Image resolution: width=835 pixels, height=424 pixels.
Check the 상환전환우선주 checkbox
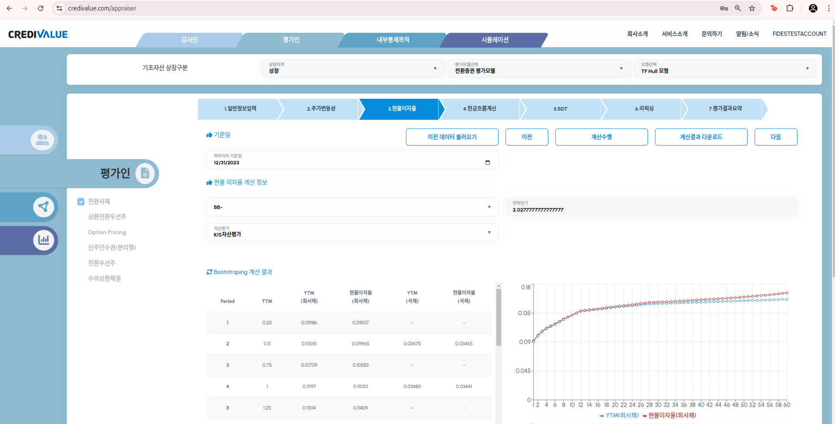[x=81, y=217]
